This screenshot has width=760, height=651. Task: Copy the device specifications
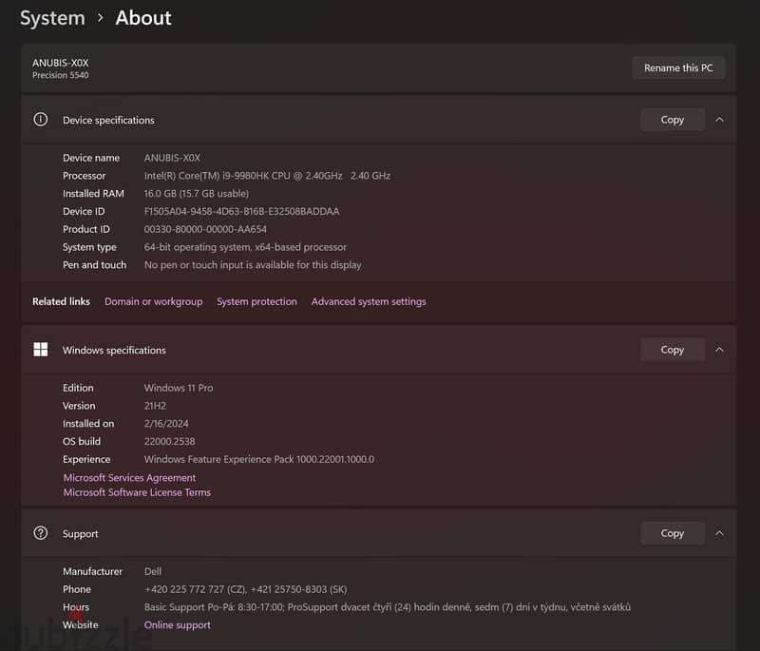[673, 120]
